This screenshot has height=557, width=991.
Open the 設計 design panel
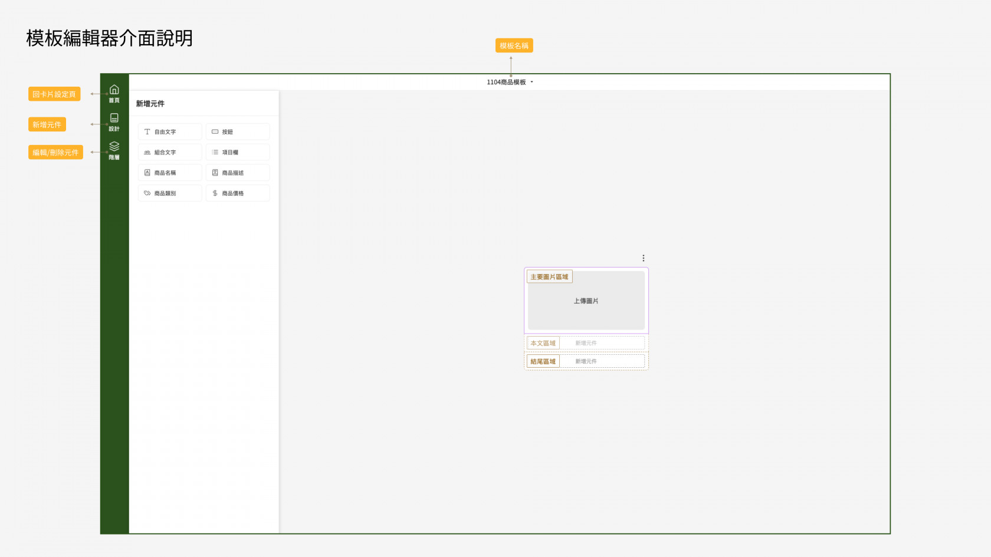pyautogui.click(x=114, y=122)
